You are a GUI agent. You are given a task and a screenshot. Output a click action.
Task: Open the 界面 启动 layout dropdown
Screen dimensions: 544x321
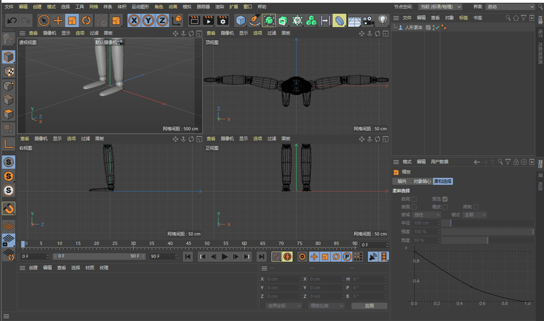pyautogui.click(x=510, y=7)
